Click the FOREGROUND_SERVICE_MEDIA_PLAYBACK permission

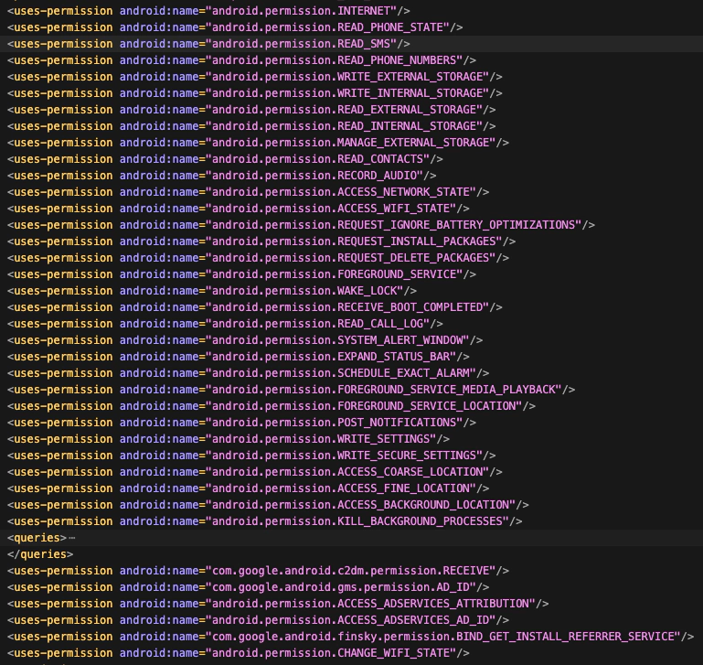pyautogui.click(x=389, y=390)
